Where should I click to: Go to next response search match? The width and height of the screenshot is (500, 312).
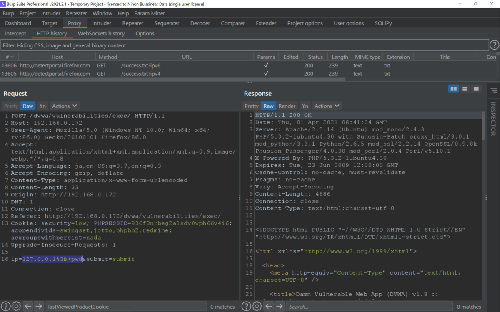(280, 307)
